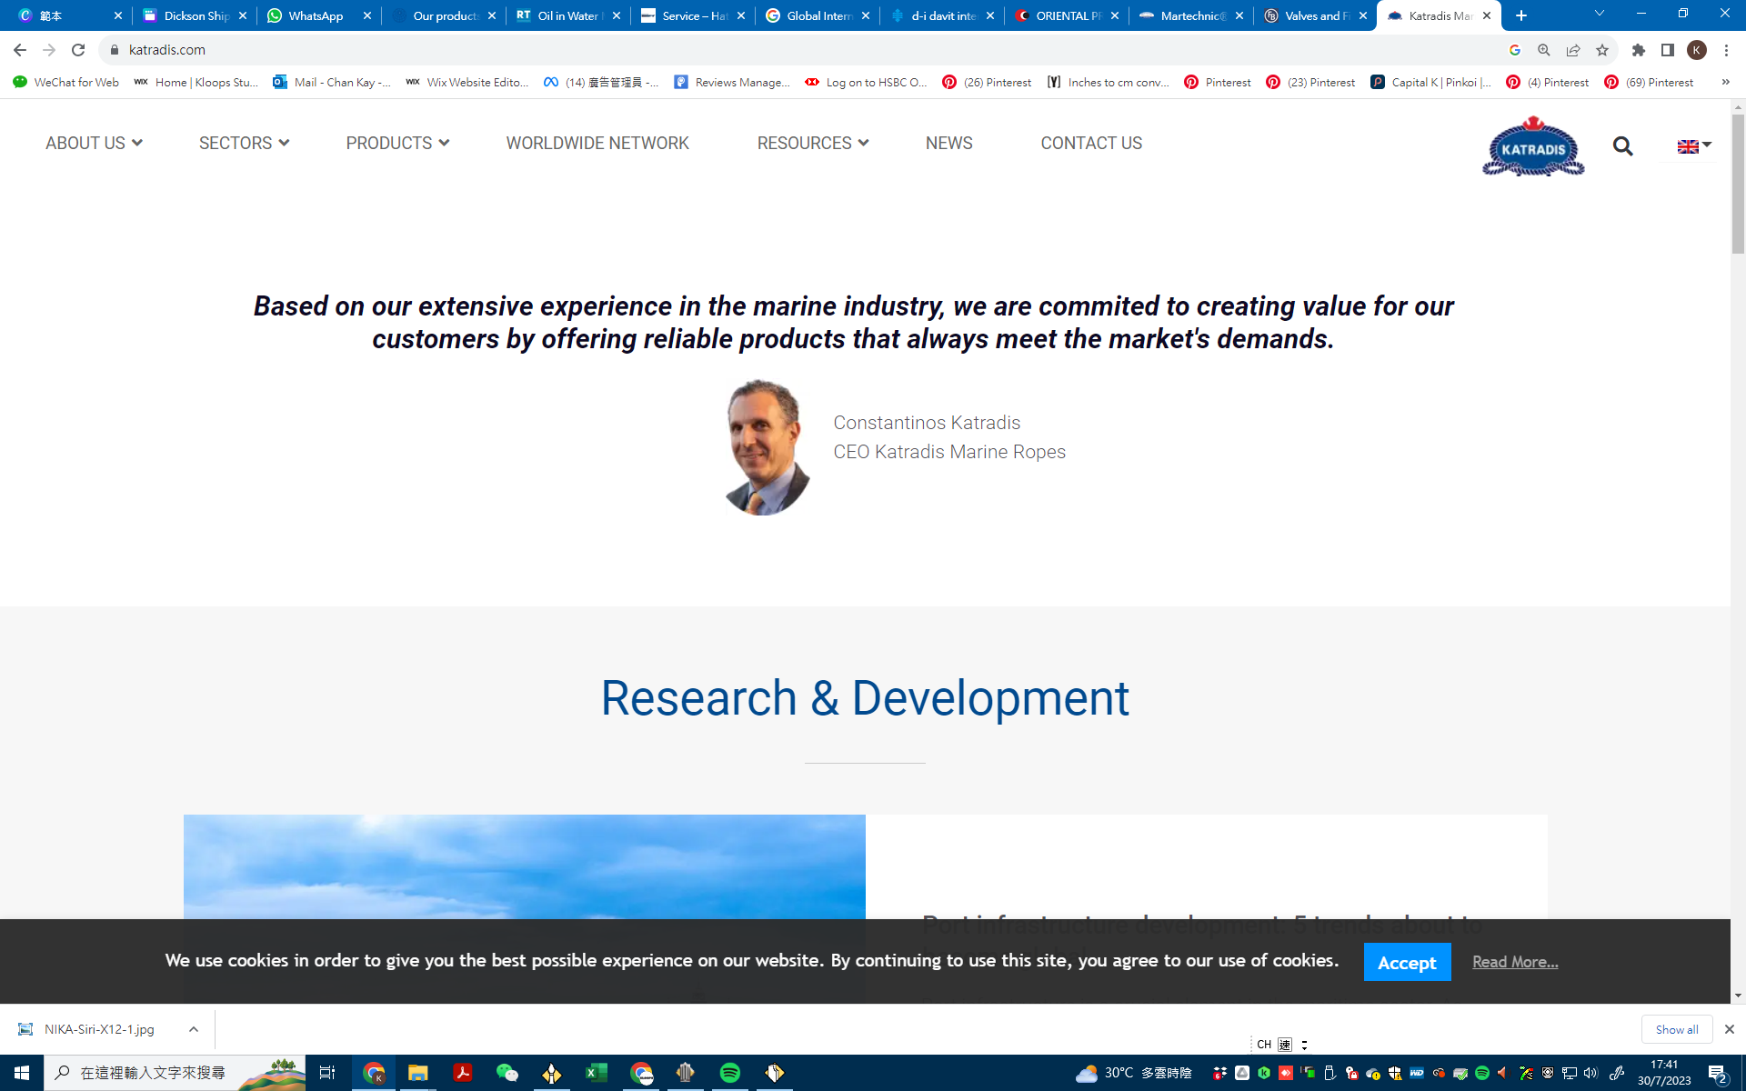Click the browser reload button
Viewport: 1746px width, 1091px height.
pyautogui.click(x=78, y=50)
